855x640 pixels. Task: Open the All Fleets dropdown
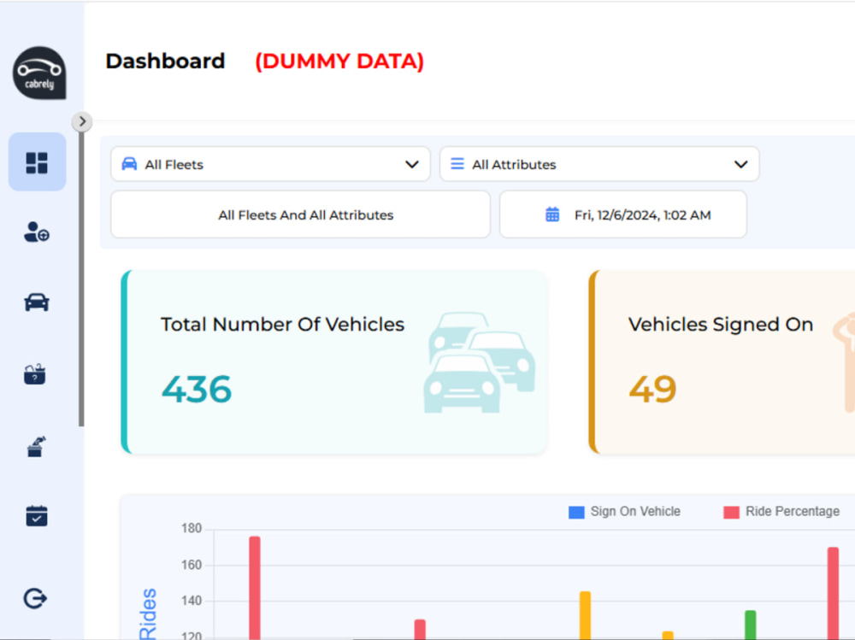pos(270,164)
